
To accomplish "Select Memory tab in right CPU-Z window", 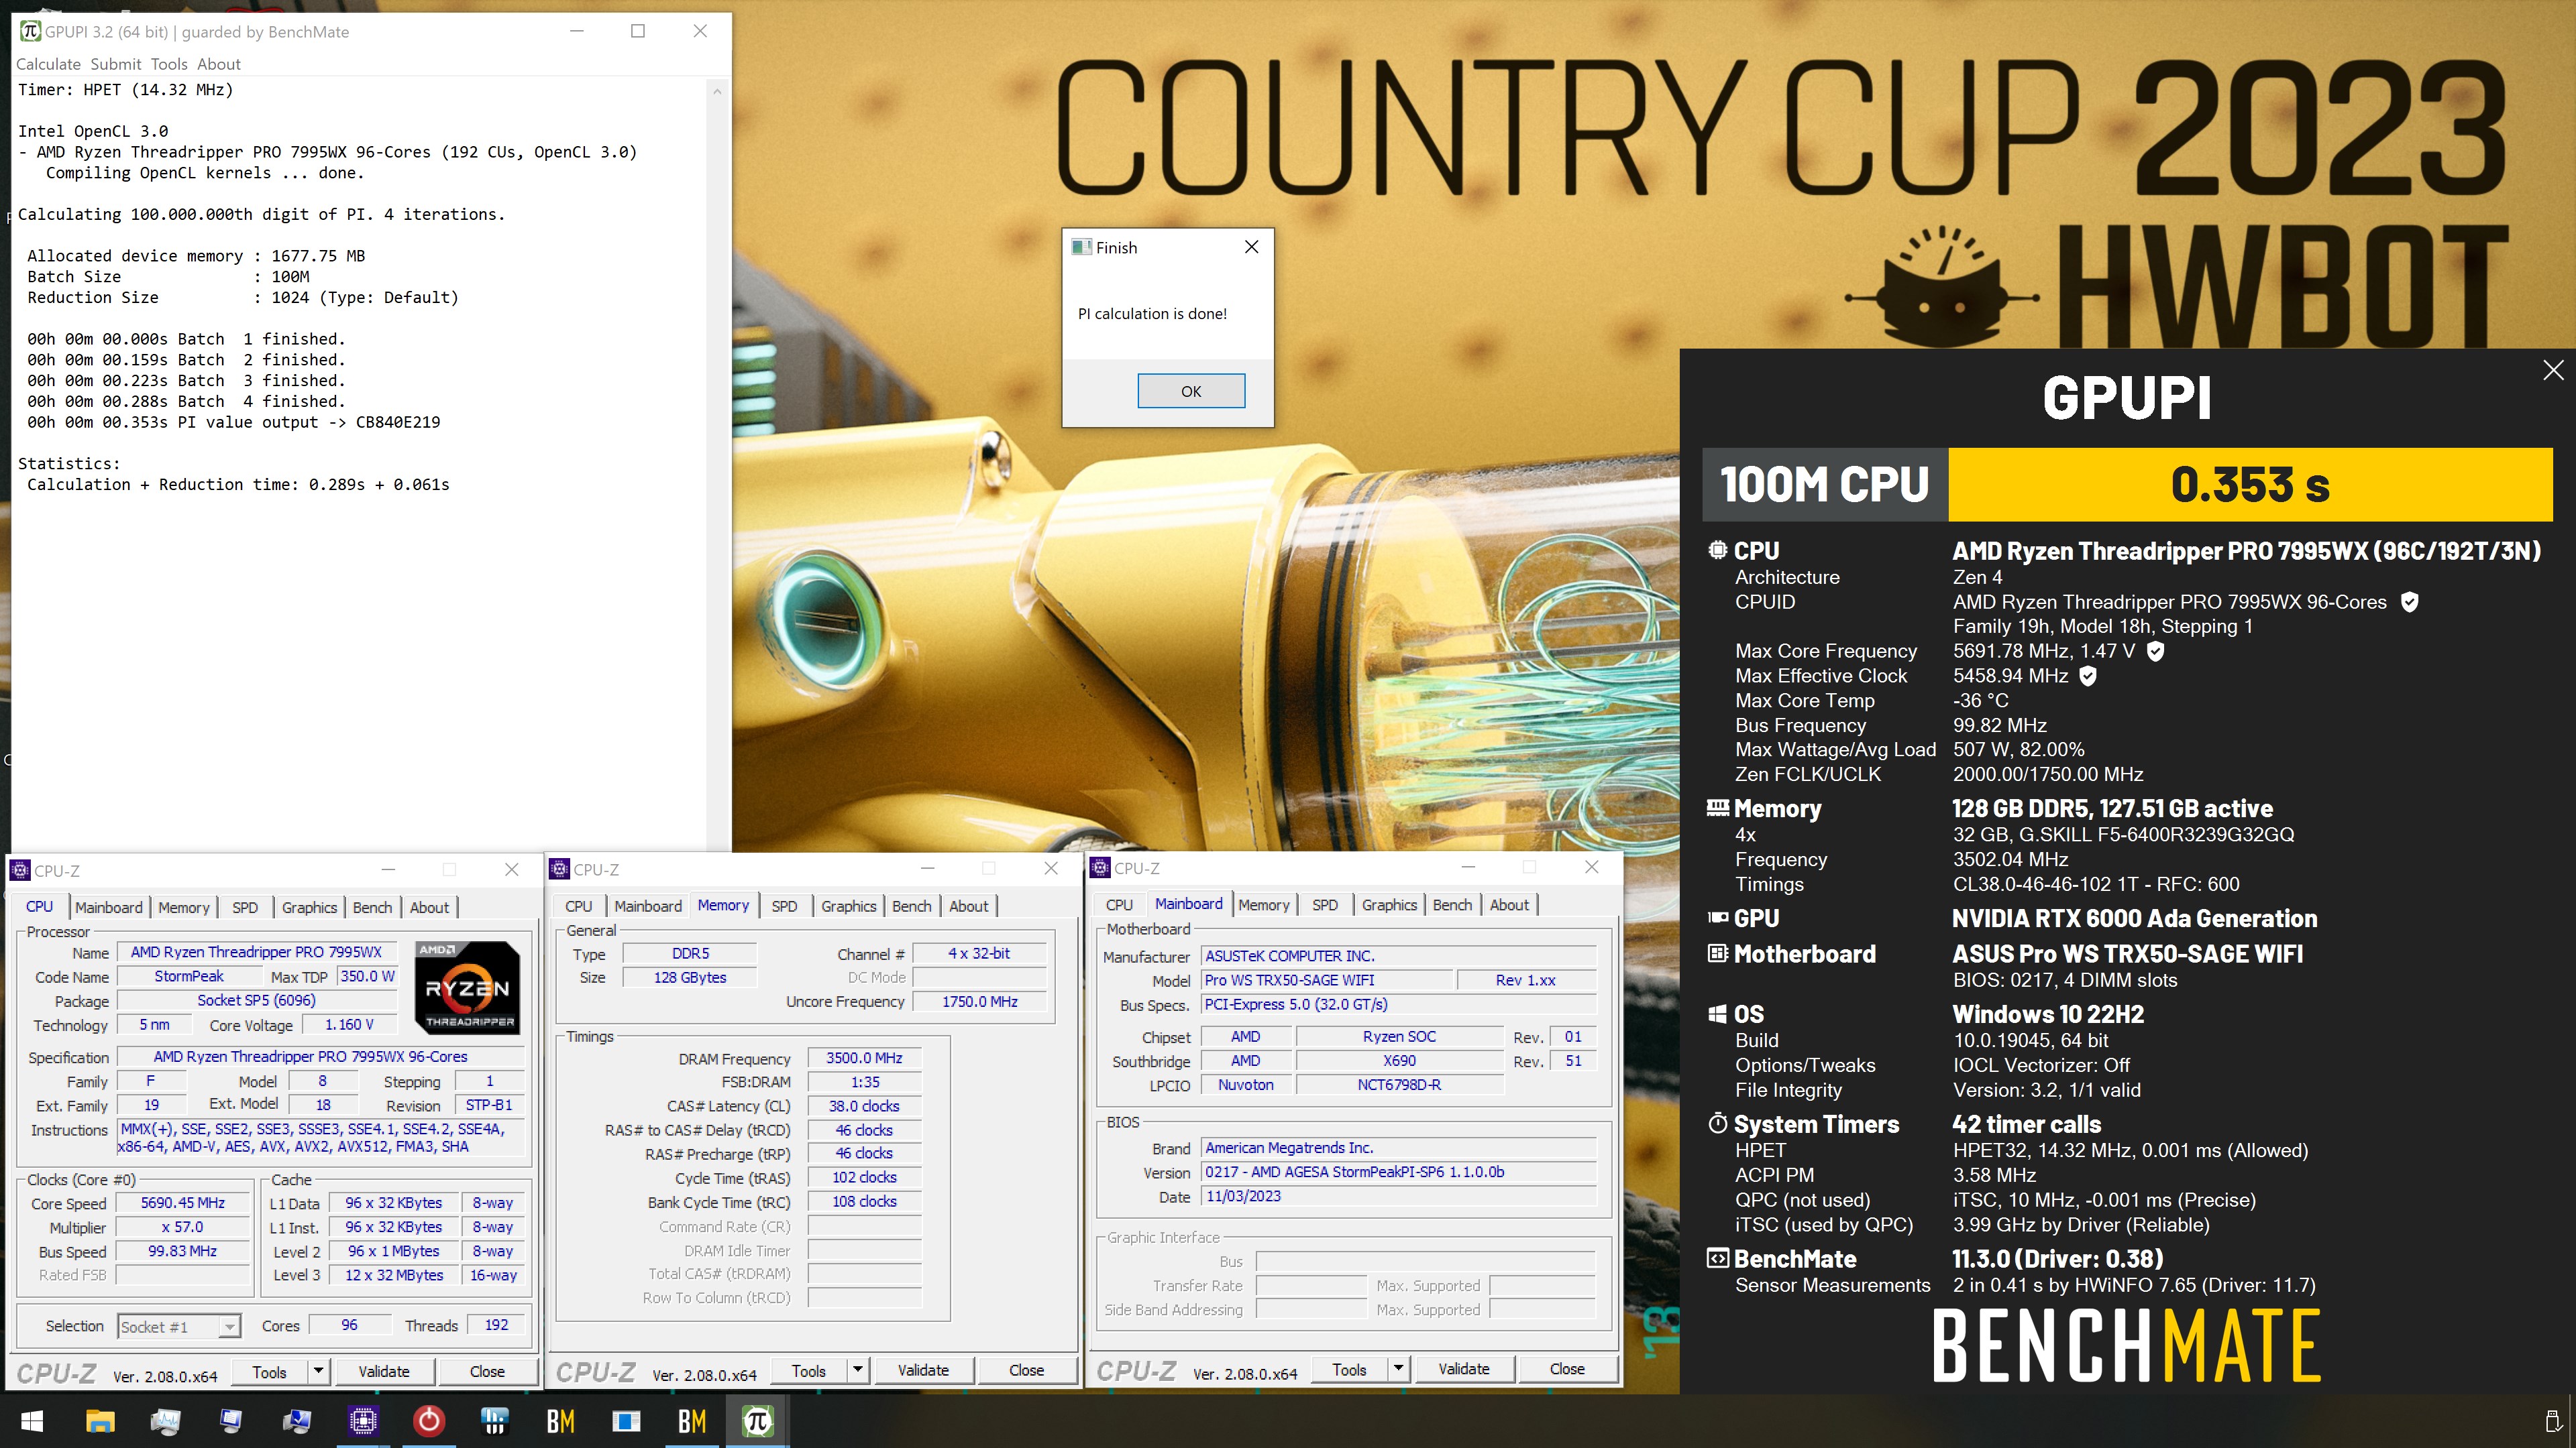I will pos(1264,906).
